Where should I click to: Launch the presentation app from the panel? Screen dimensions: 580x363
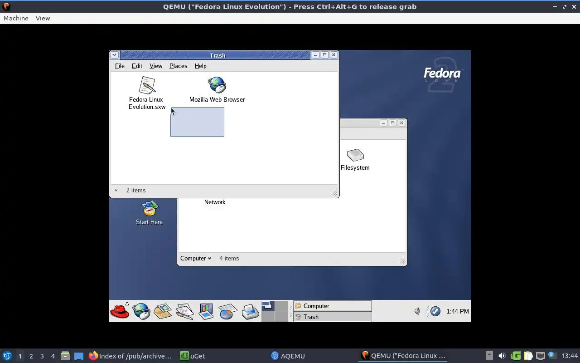pyautogui.click(x=206, y=311)
